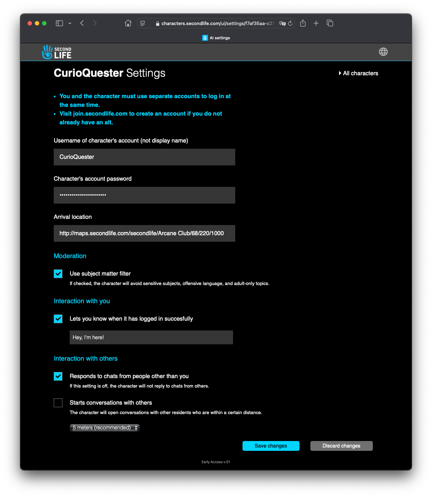Screen dimensions: 432x497
Task: Open the Safari home page icon
Action: point(128,23)
